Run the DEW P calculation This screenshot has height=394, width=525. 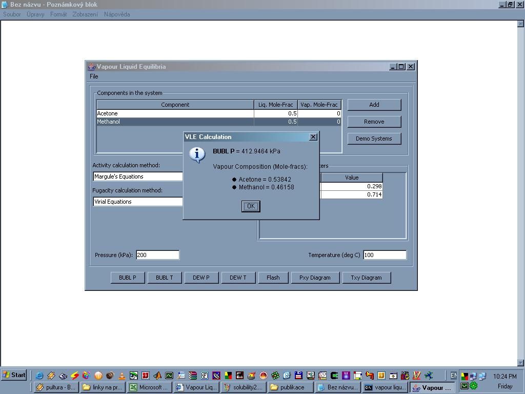pos(201,278)
